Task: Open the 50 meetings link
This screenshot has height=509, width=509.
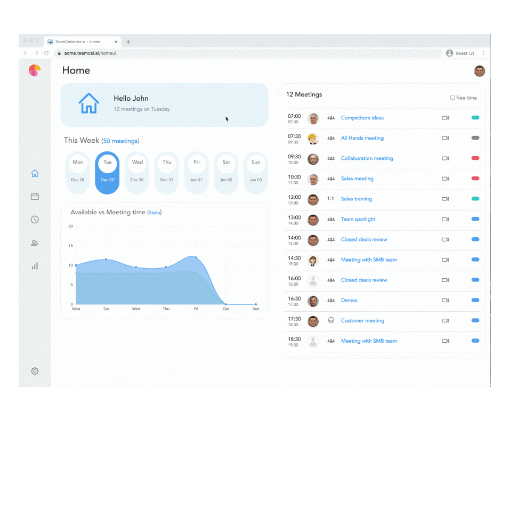Action: (x=120, y=141)
